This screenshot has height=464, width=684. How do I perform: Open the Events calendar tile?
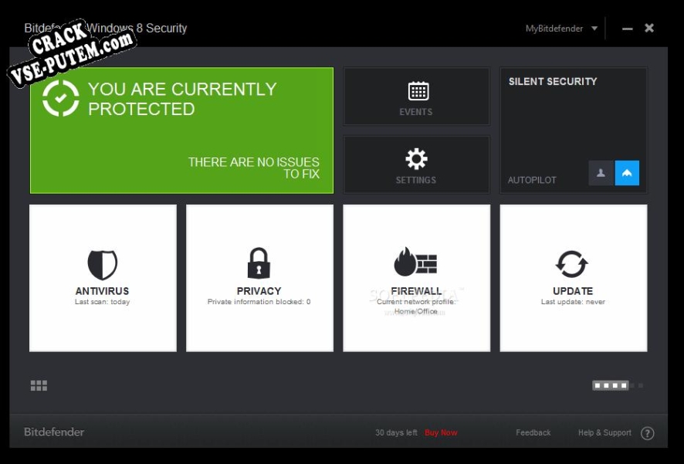tap(416, 97)
